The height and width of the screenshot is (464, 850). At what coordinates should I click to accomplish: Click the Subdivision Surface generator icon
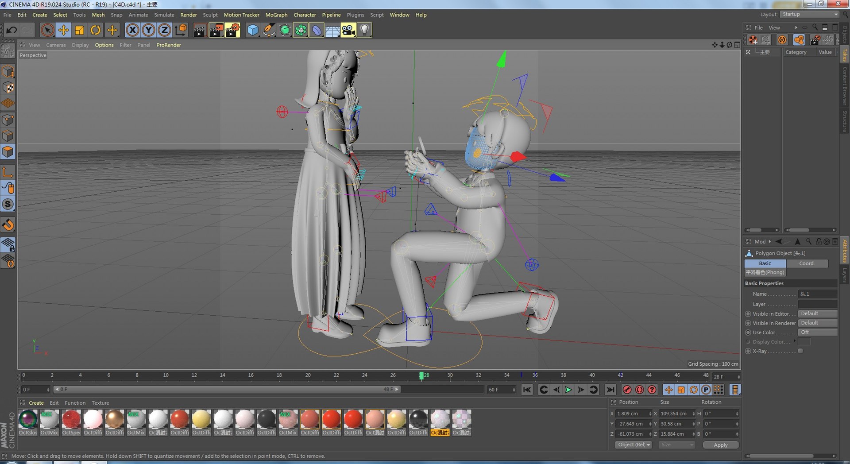[x=285, y=30]
